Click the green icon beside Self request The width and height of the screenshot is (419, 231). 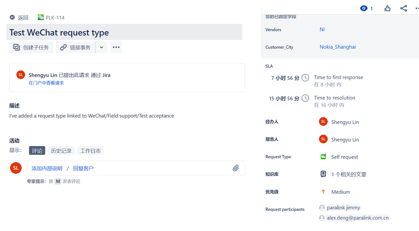click(x=323, y=157)
